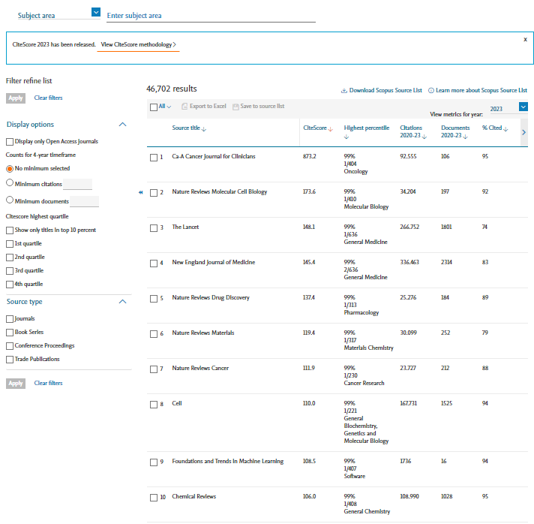Check the Book Series source type
Screen dimensions: 534x524
click(10, 333)
